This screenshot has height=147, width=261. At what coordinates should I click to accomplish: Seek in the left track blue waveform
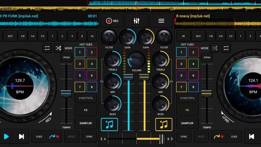tap(49, 24)
